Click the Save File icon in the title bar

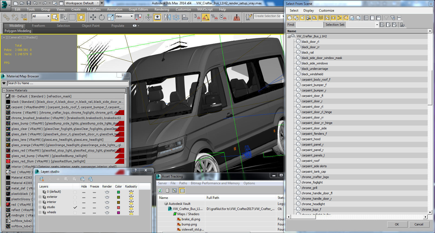point(29,3)
